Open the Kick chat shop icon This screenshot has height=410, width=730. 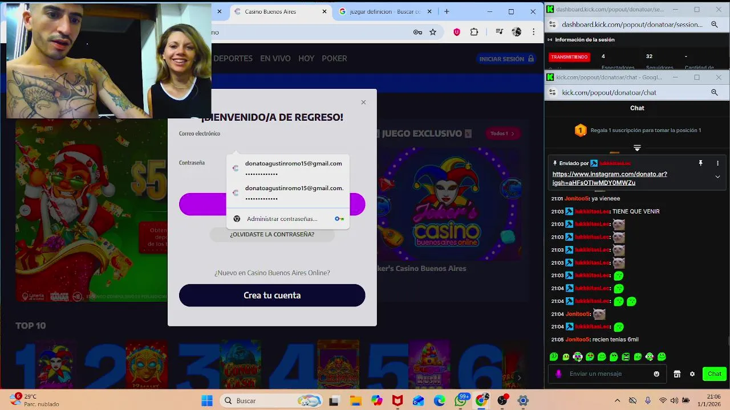[x=677, y=374]
